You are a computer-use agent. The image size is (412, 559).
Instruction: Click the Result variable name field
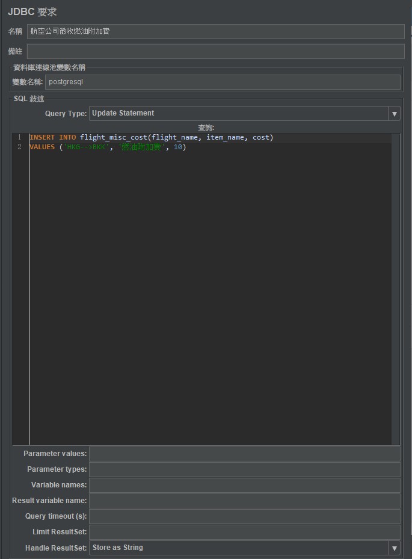pos(244,501)
